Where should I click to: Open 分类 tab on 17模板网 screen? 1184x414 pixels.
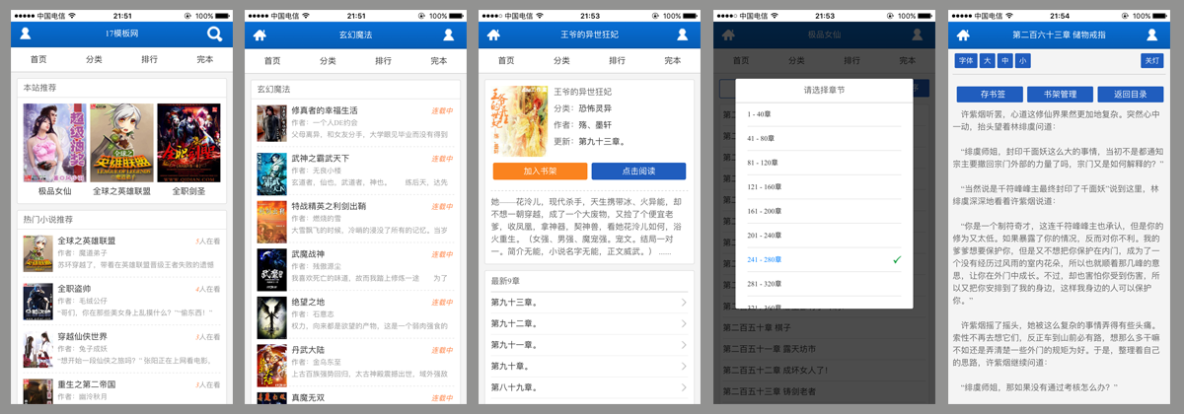click(x=94, y=60)
